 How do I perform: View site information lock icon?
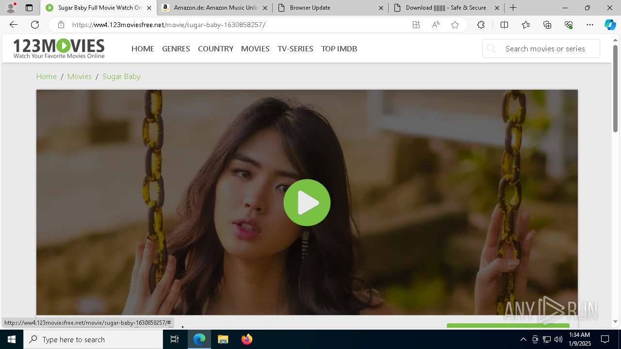pos(61,25)
